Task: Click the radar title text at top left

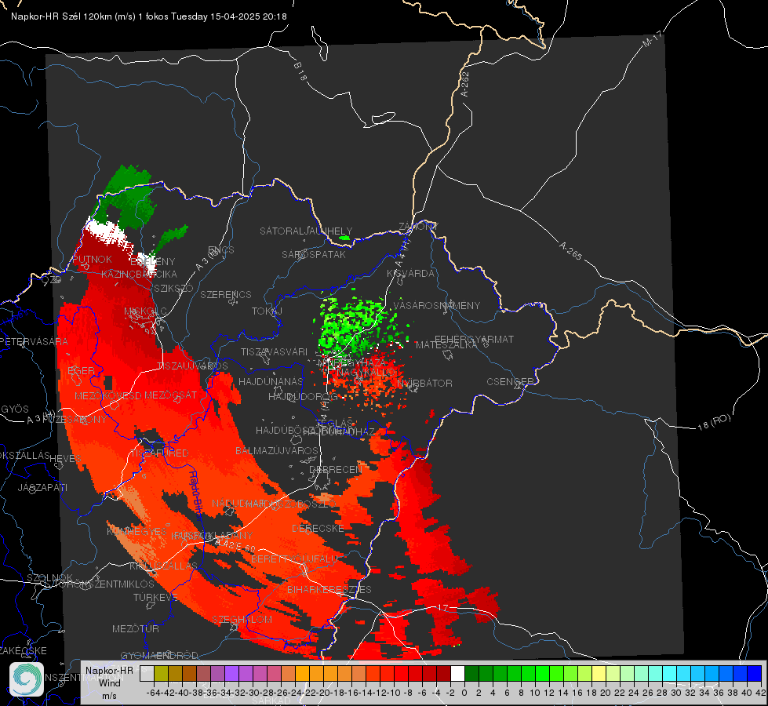Action: click(x=149, y=16)
